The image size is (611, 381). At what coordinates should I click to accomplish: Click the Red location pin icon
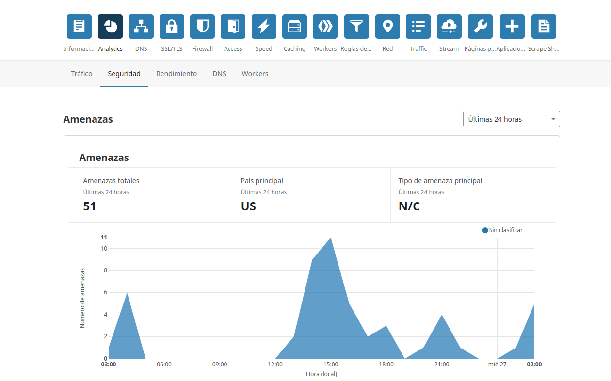tap(387, 27)
